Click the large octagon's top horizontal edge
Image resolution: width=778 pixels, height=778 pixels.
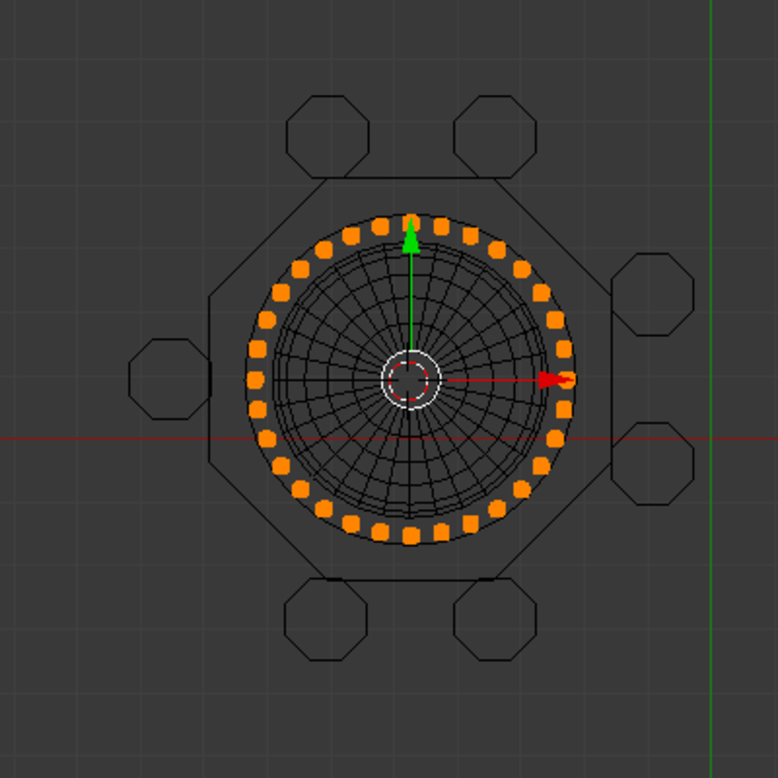tap(410, 178)
